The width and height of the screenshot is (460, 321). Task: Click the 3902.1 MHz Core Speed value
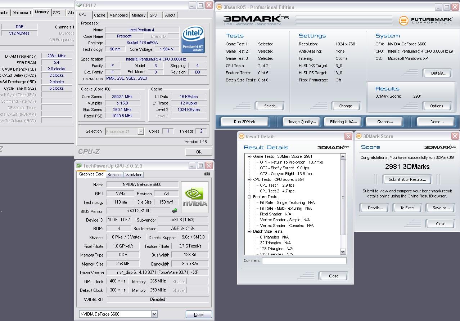click(123, 97)
